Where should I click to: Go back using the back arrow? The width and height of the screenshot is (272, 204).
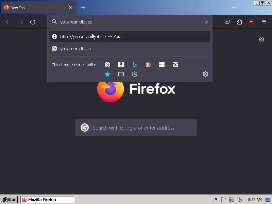pos(8,22)
